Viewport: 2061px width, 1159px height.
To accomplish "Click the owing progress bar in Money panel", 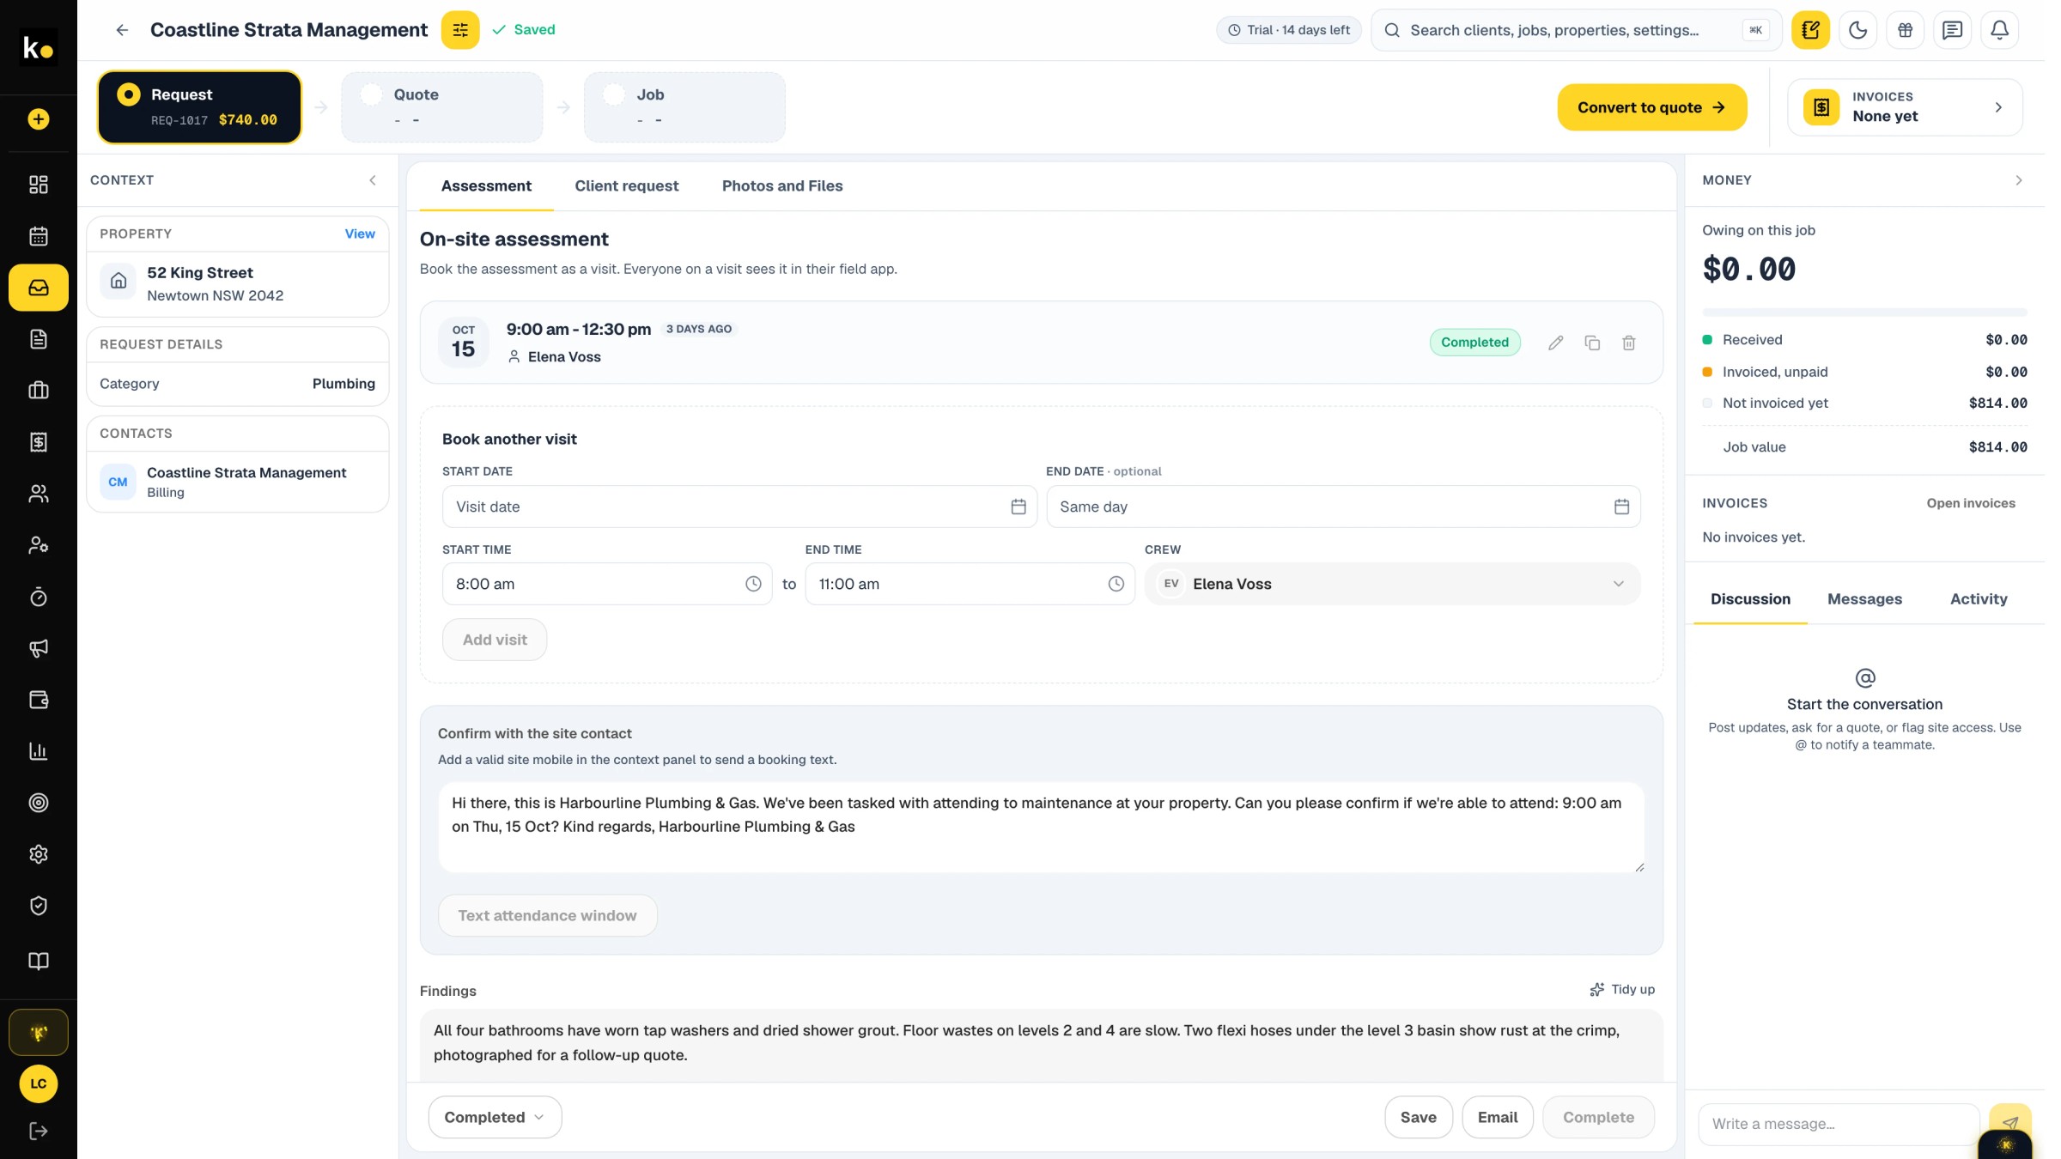I will pyautogui.click(x=1863, y=312).
